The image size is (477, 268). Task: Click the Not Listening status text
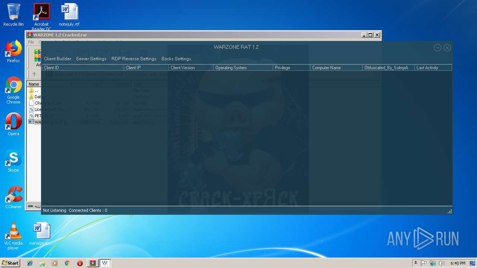(x=54, y=210)
